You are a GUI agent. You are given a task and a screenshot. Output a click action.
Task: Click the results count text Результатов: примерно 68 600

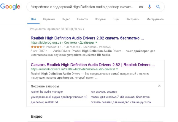[x=57, y=29]
